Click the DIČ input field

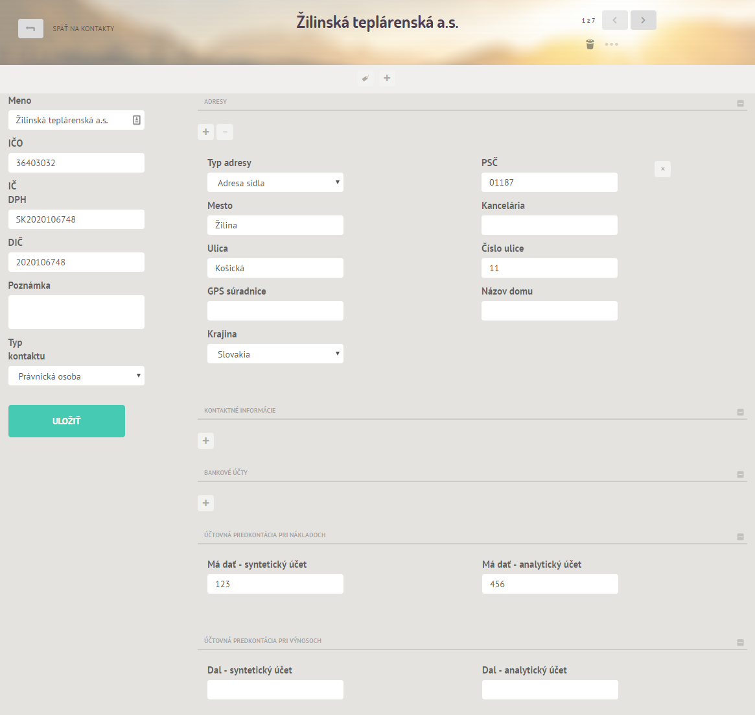(76, 262)
